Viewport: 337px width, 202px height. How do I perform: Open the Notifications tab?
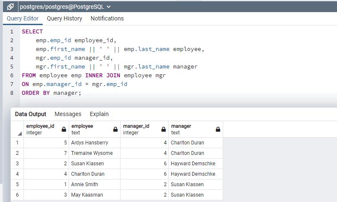click(x=107, y=18)
